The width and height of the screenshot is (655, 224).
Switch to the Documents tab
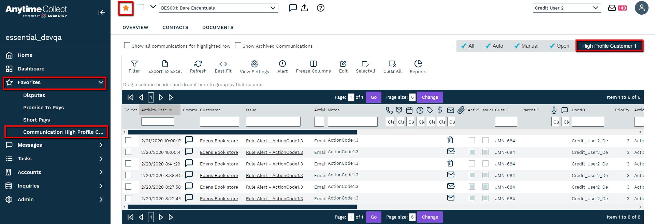coord(218,27)
